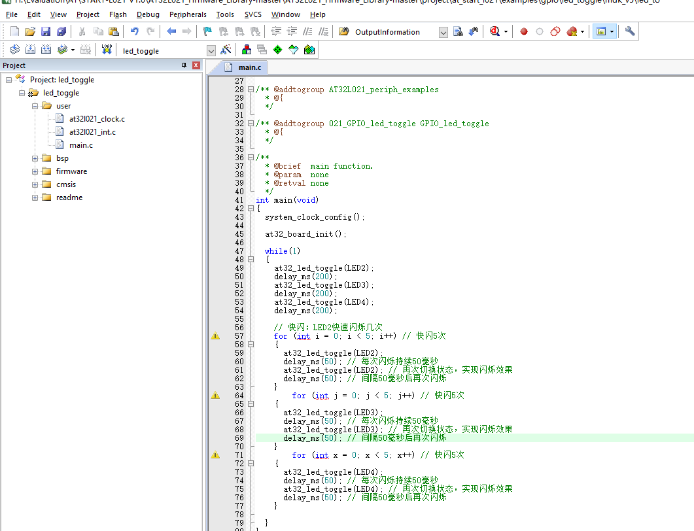Start the debug session with the magnifier d icon
Screen dimensions: 694x531
495,31
